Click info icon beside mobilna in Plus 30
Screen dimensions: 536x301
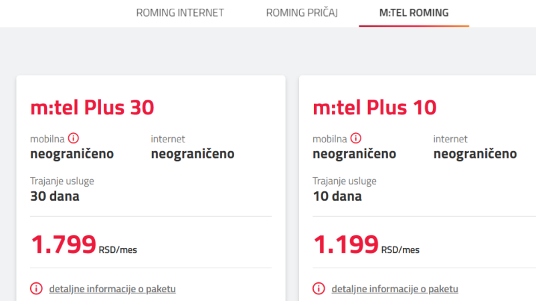pyautogui.click(x=74, y=138)
